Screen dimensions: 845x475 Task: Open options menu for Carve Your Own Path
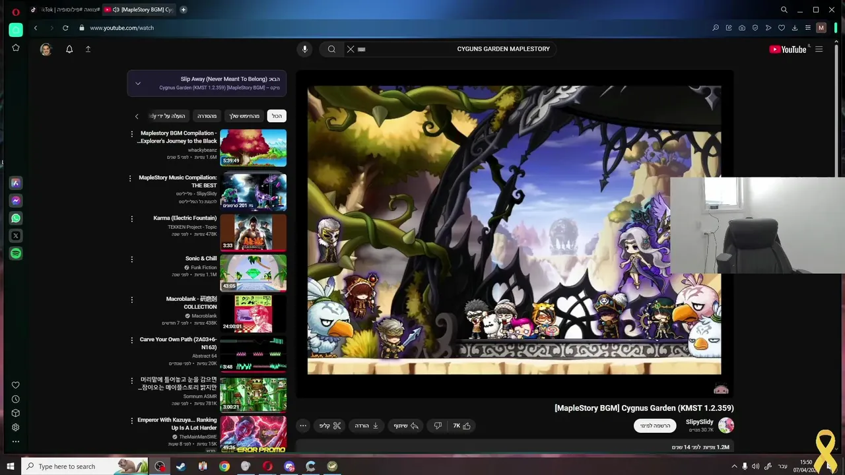click(x=131, y=340)
